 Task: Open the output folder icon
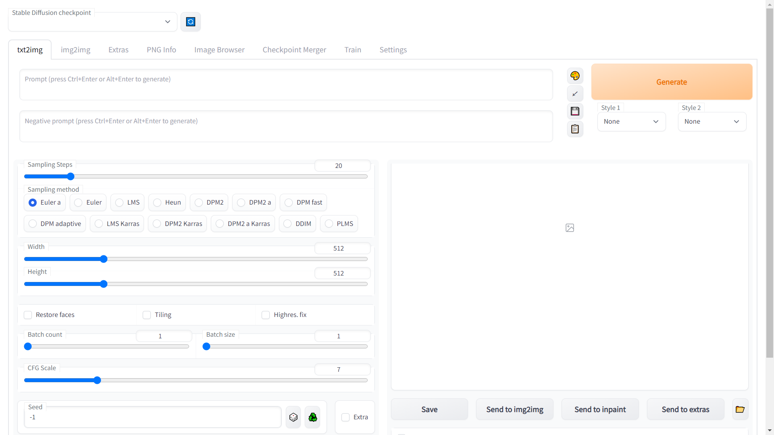[740, 409]
